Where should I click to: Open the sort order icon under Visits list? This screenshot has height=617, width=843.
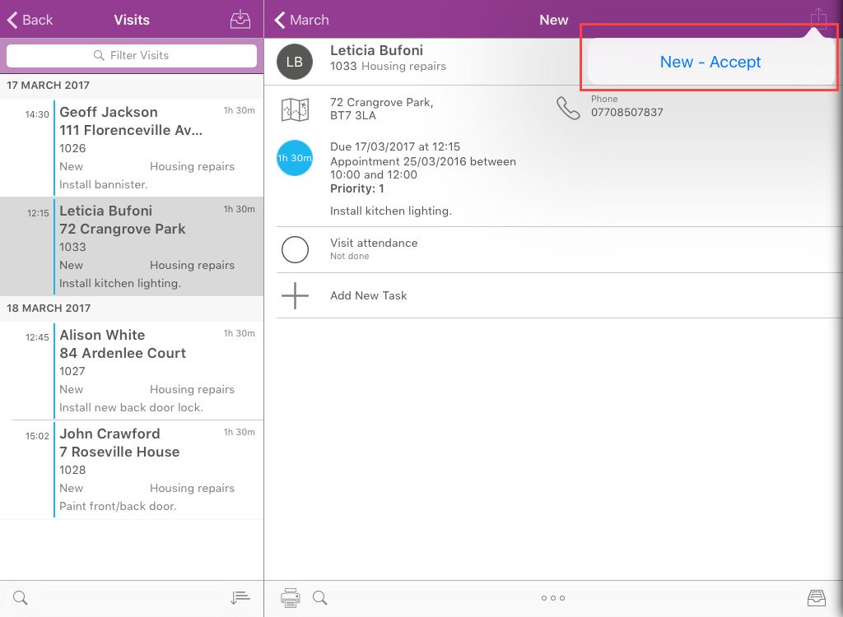[240, 597]
